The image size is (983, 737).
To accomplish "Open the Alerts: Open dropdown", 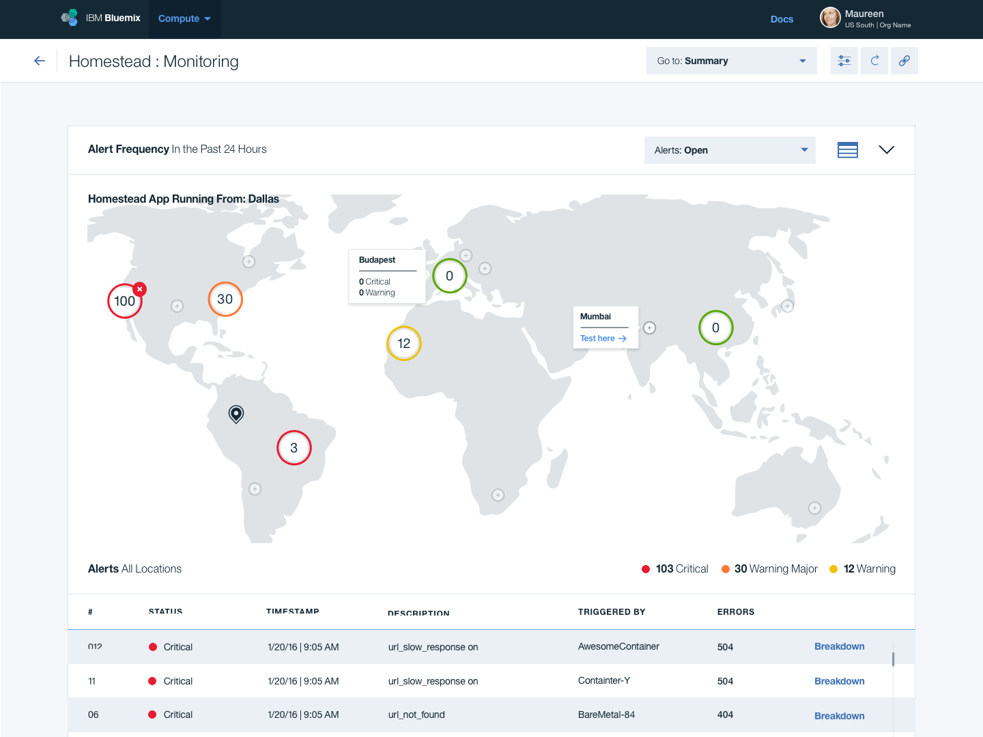I will pyautogui.click(x=730, y=150).
